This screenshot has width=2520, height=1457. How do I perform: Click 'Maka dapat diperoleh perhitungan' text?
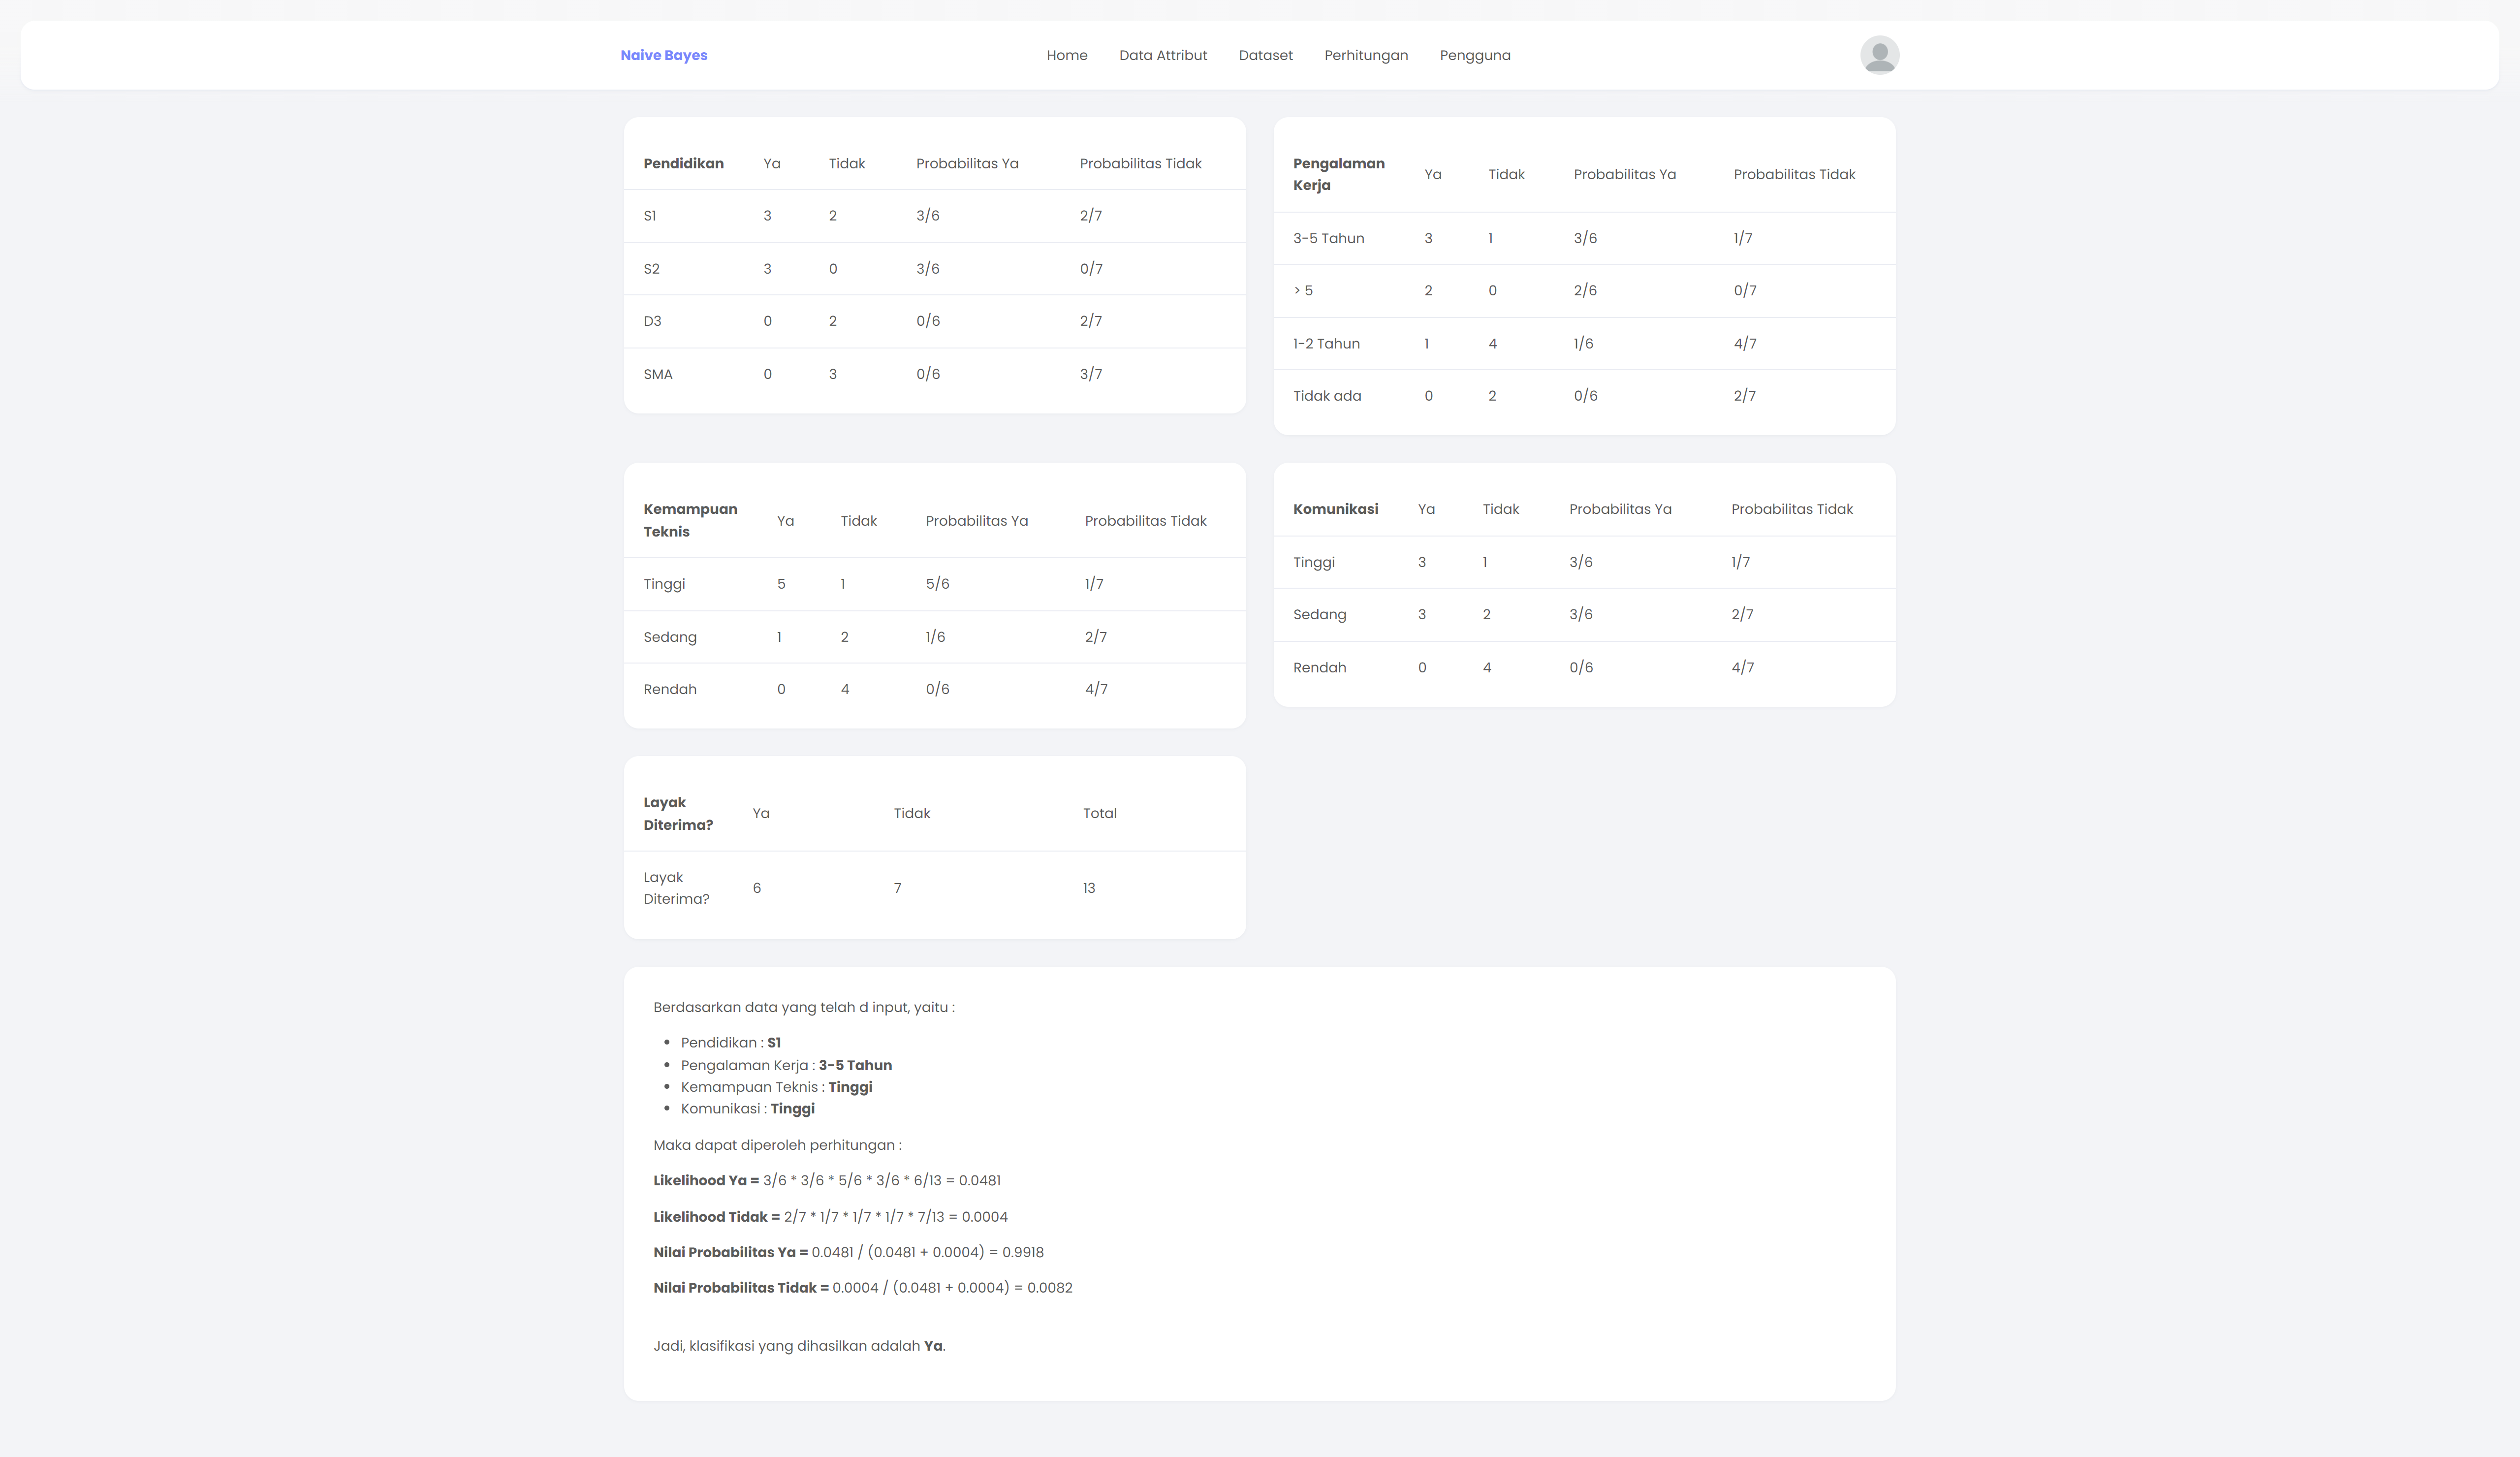[777, 1145]
